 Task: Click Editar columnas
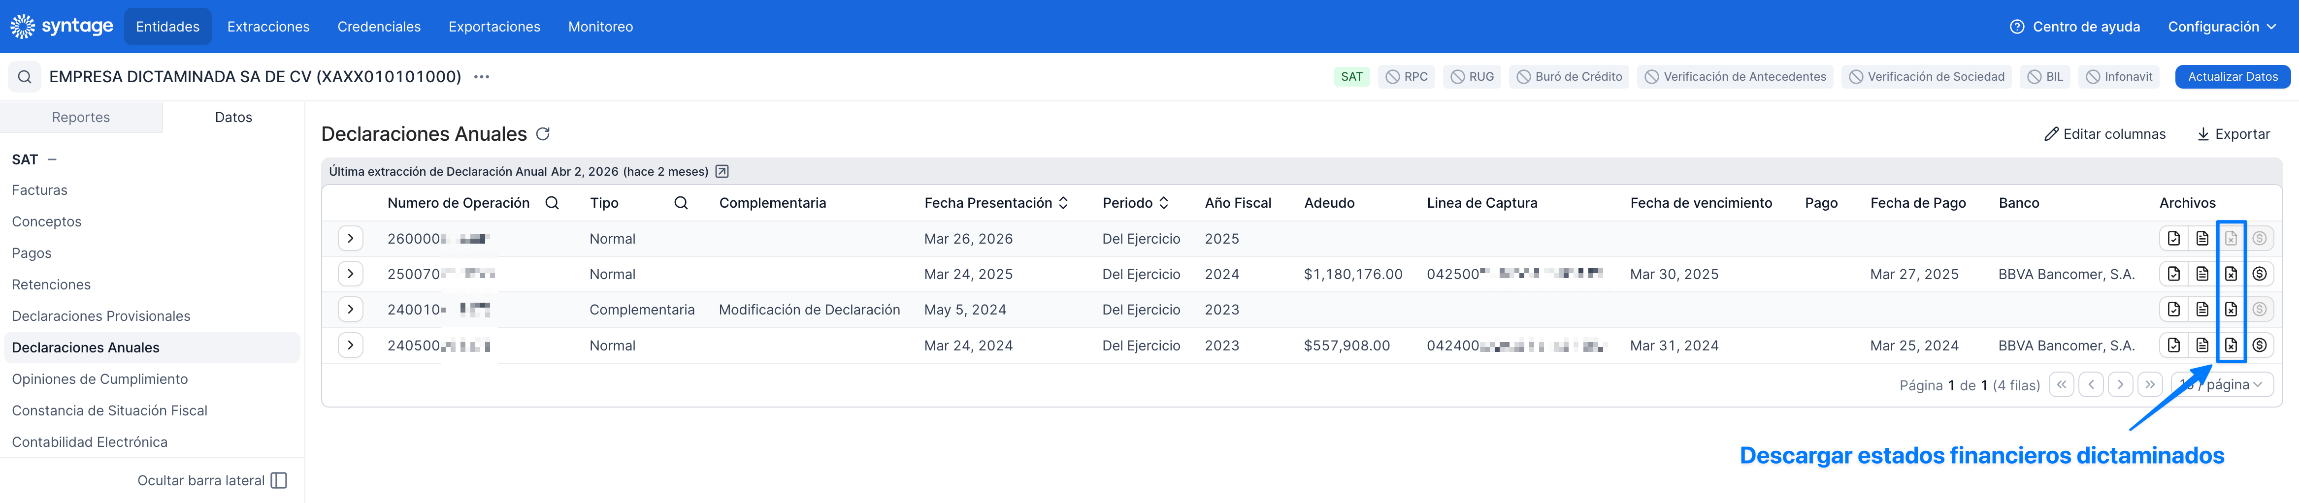2104,134
